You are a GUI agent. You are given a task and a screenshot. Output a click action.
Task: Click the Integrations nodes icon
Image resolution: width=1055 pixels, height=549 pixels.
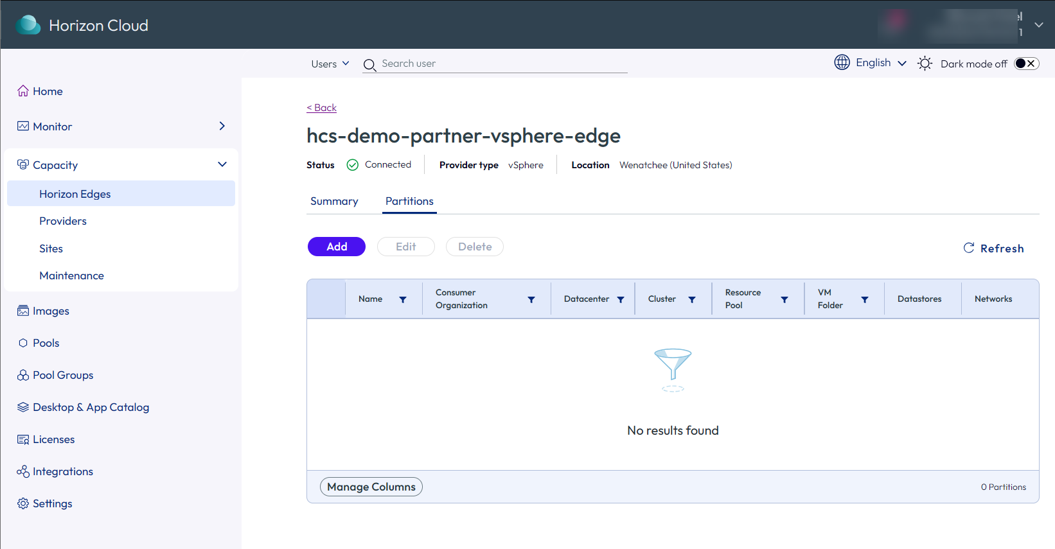[23, 471]
